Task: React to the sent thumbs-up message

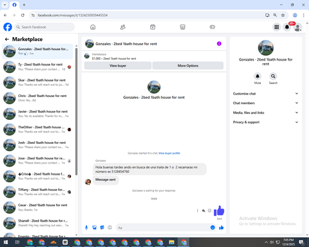Action: pyautogui.click(x=210, y=211)
